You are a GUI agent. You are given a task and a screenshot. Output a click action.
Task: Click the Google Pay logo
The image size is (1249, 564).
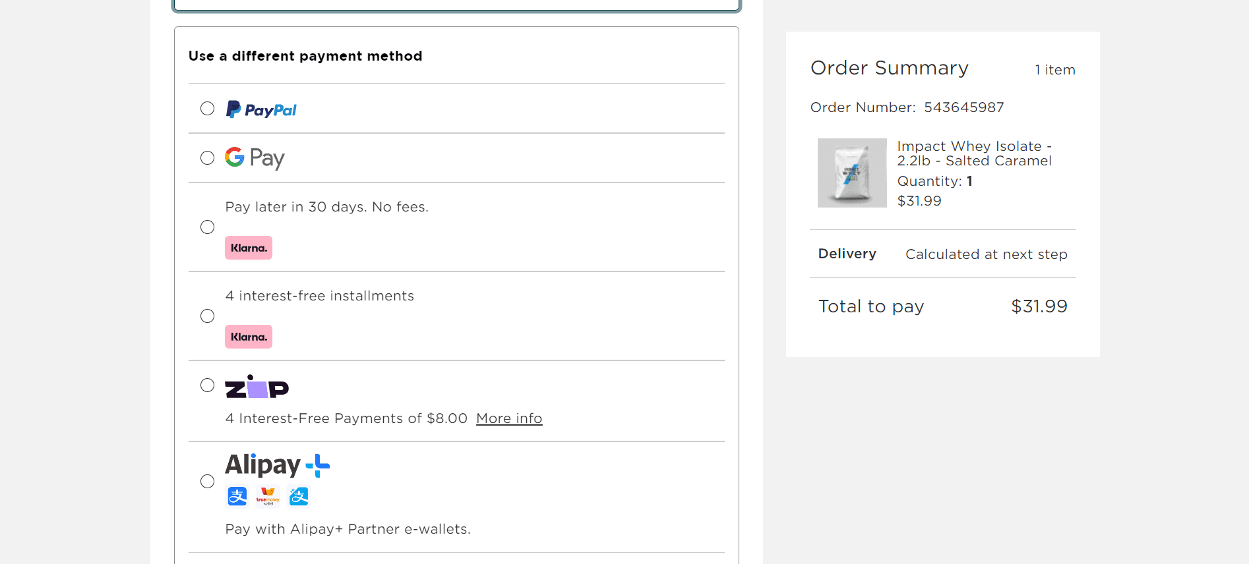coord(255,157)
